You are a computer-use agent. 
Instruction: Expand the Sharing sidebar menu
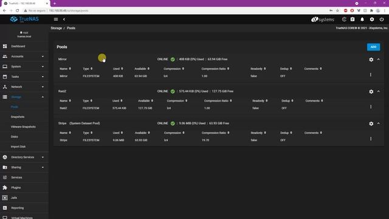(24, 167)
